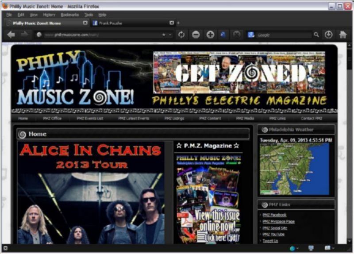The image size is (354, 254).
Task: Click the X icon at bottom-left status bar
Action: point(5,248)
